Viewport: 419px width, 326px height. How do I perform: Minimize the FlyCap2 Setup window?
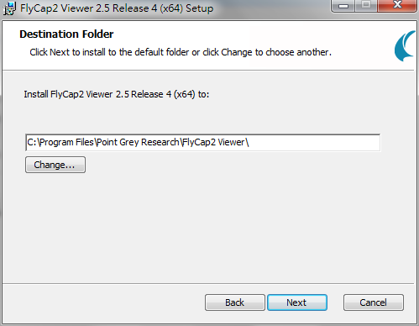tap(343, 6)
